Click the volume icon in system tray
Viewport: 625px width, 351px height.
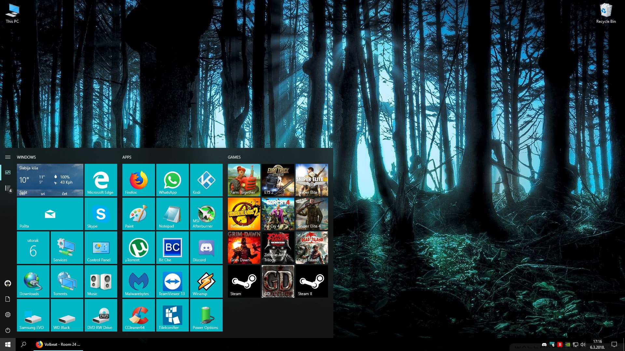(583, 344)
